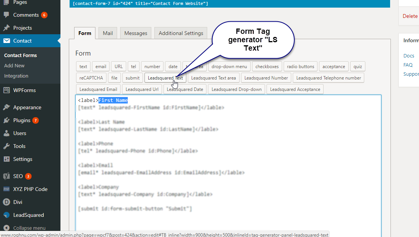Insert file upload form tag
The height and width of the screenshot is (237, 419).
114,78
